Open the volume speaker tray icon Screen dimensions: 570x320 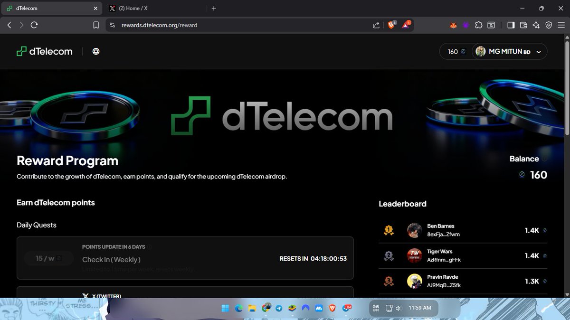coord(399,308)
